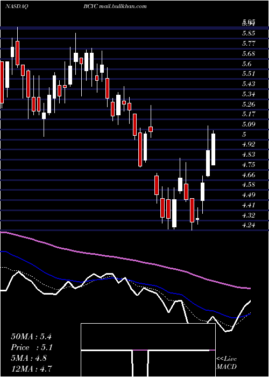Click the <<Live MACD label
The height and width of the screenshot is (377, 269).
226,363
